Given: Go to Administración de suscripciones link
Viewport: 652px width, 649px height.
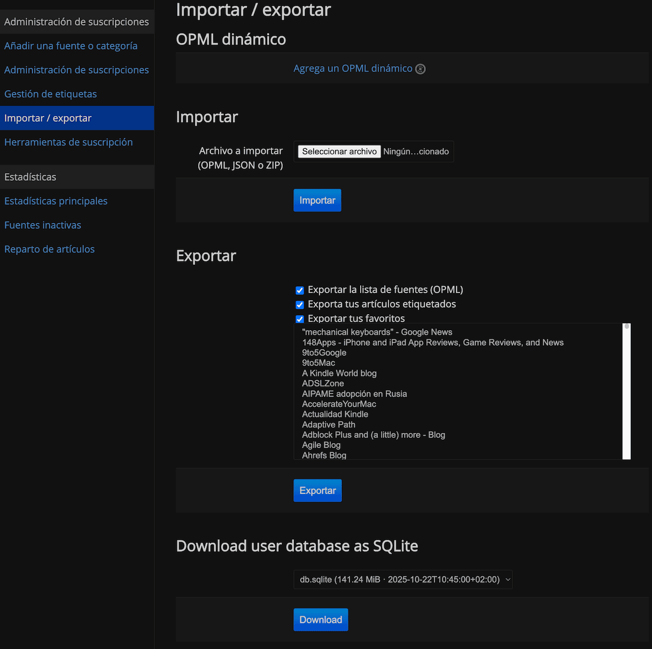Looking at the screenshot, I should coord(76,70).
